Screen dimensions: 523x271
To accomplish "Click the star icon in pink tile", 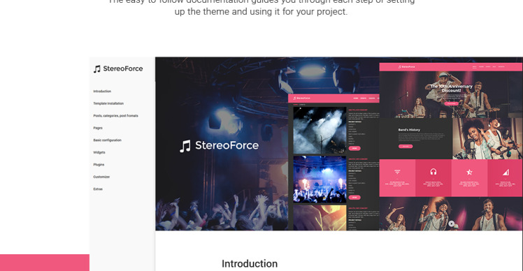I will coord(469,172).
